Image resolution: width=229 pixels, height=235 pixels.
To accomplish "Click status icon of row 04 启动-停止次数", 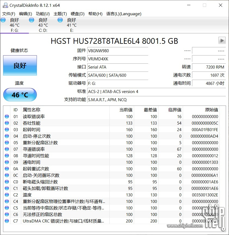I will (7, 136).
